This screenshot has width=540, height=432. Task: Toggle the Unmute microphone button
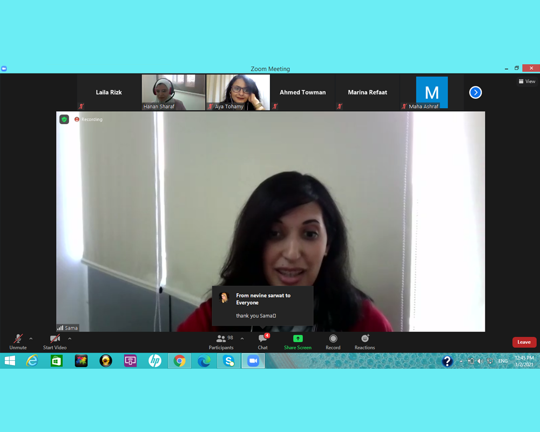click(x=18, y=339)
